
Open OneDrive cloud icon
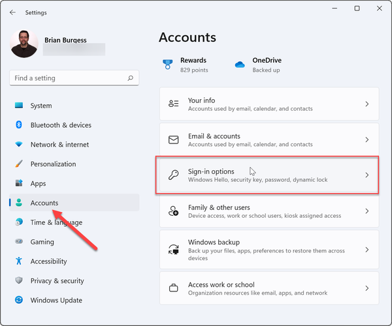240,64
